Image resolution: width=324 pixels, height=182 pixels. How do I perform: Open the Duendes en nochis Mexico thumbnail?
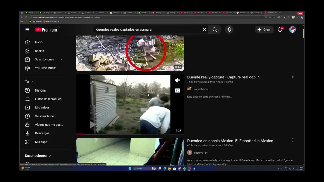point(130,152)
